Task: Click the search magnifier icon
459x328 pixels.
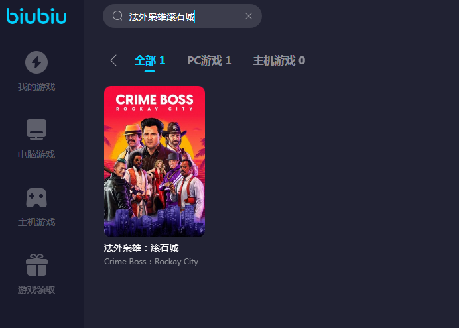Action: point(117,16)
